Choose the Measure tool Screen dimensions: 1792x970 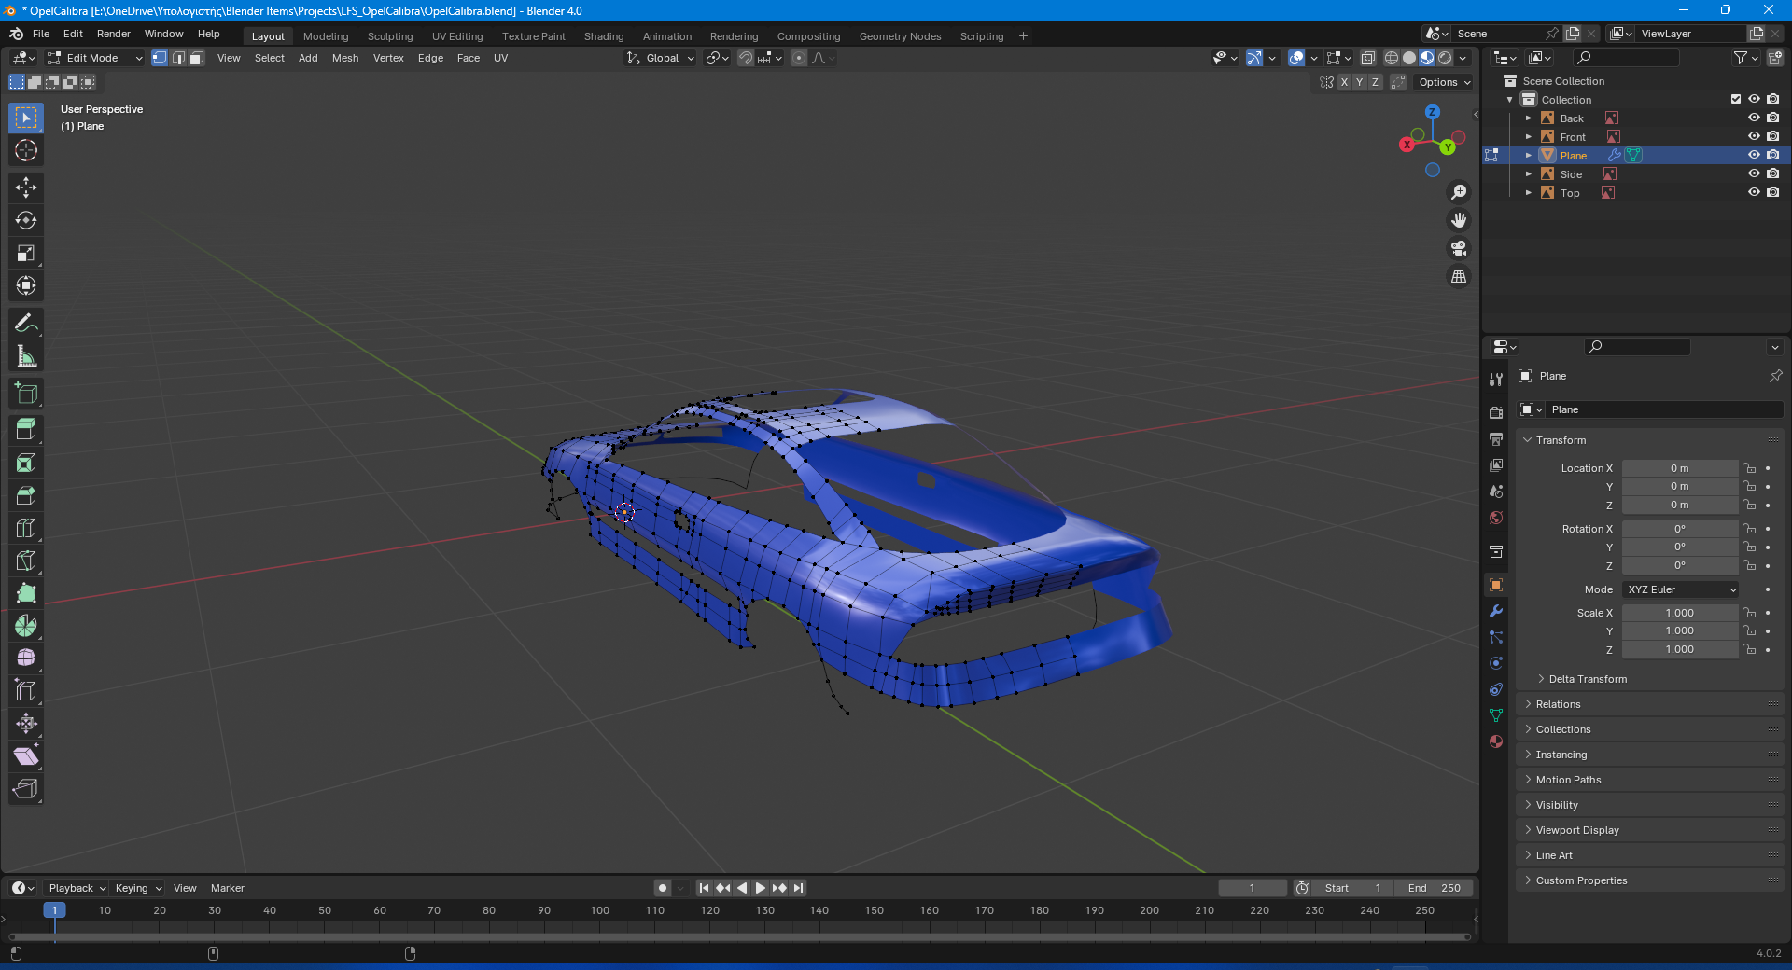26,356
